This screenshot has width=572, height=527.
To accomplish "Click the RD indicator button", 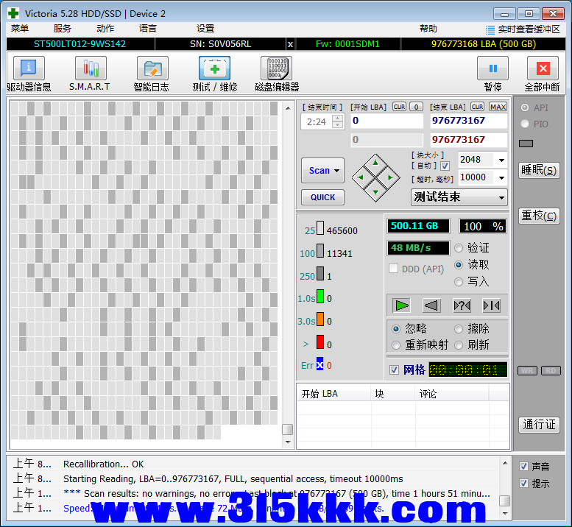I will 551,370.
